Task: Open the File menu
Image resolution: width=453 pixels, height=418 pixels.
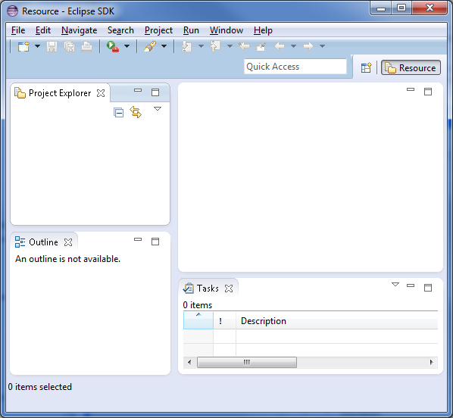Action: 18,30
